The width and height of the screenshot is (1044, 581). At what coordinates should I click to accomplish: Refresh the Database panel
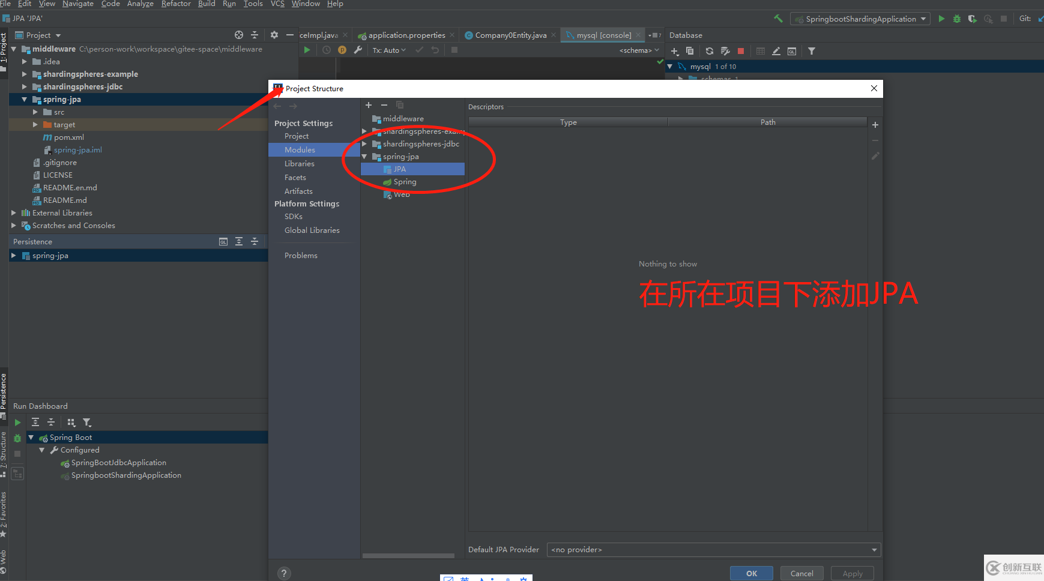710,52
